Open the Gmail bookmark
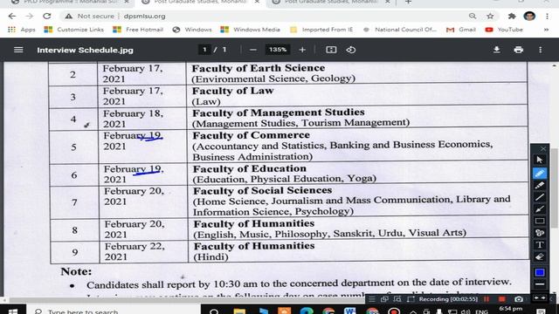Screen dimensions: 559x314 click(x=461, y=30)
